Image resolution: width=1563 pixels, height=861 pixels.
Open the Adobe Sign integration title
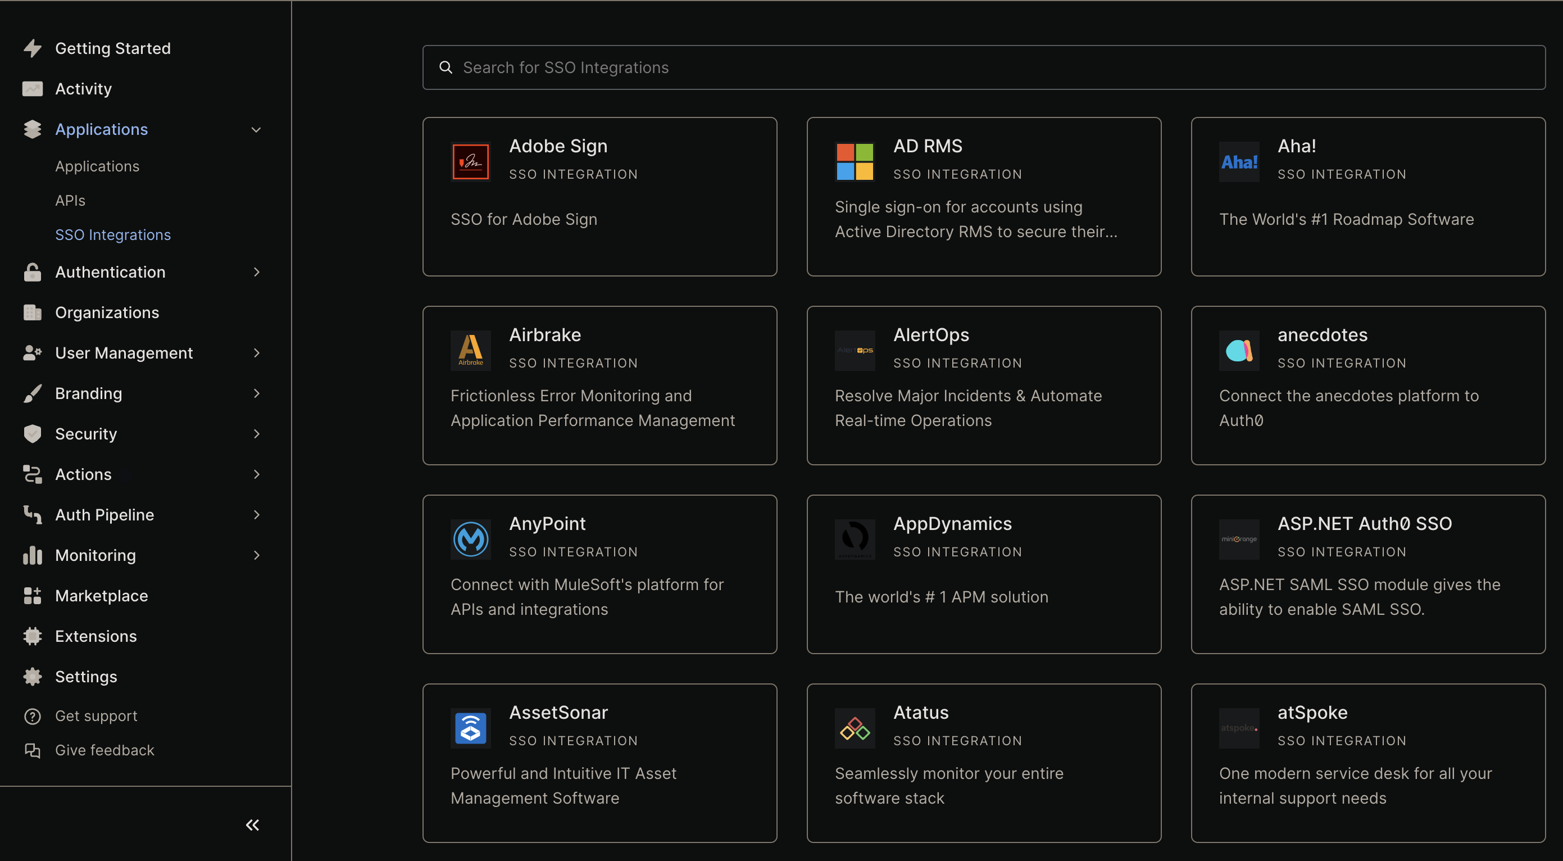point(557,146)
